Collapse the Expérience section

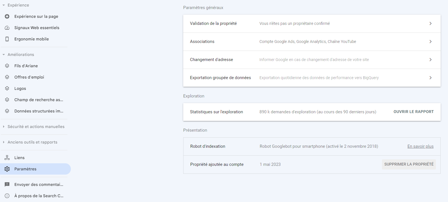click(4, 5)
